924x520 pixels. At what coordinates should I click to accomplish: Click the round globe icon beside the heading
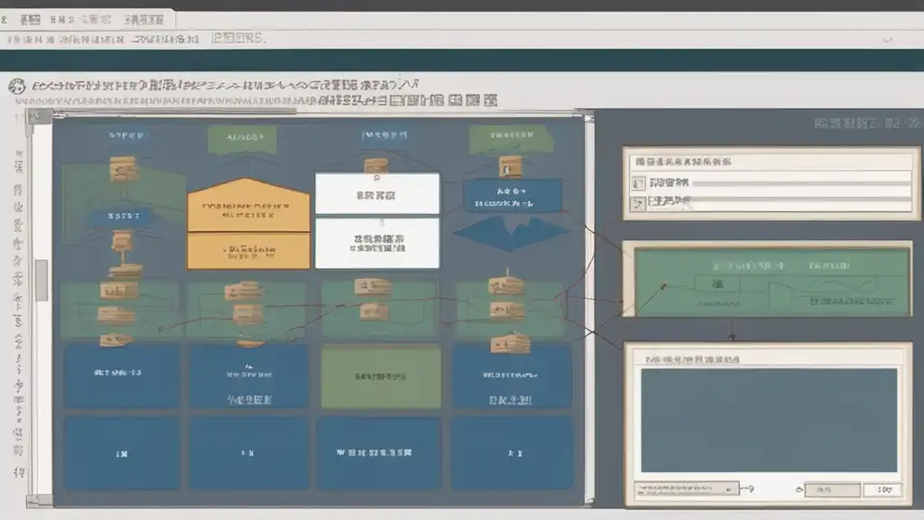[x=17, y=86]
